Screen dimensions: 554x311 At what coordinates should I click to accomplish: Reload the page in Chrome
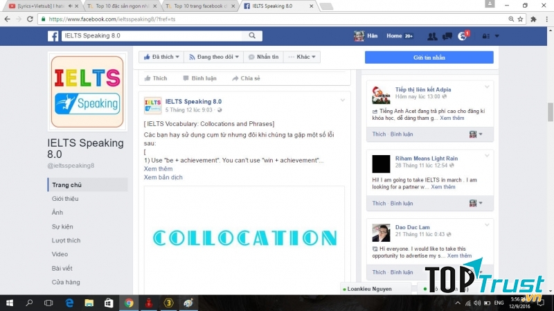tap(29, 19)
